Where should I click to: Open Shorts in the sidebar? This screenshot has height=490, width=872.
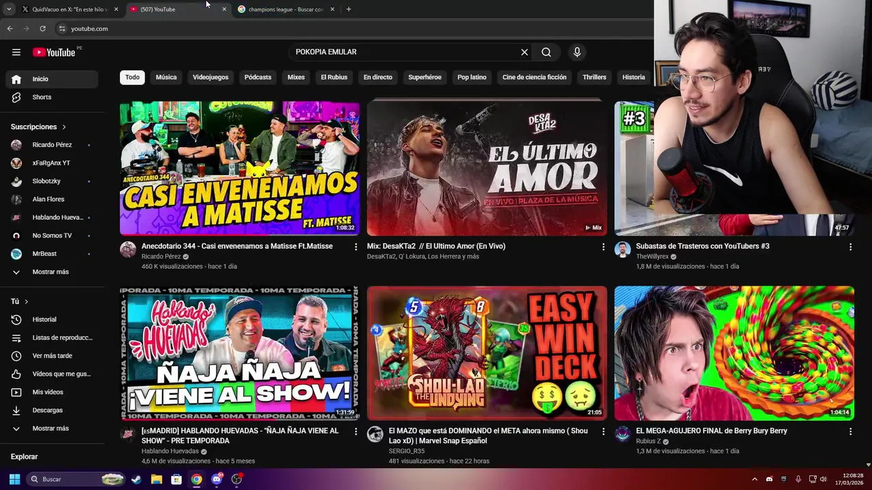click(x=52, y=97)
